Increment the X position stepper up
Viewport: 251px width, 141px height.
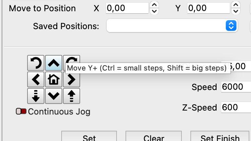pos(154,5)
